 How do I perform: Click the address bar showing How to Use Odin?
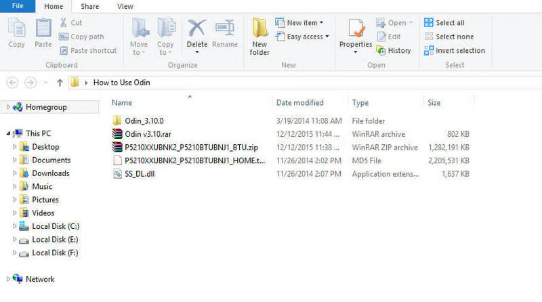(304, 83)
